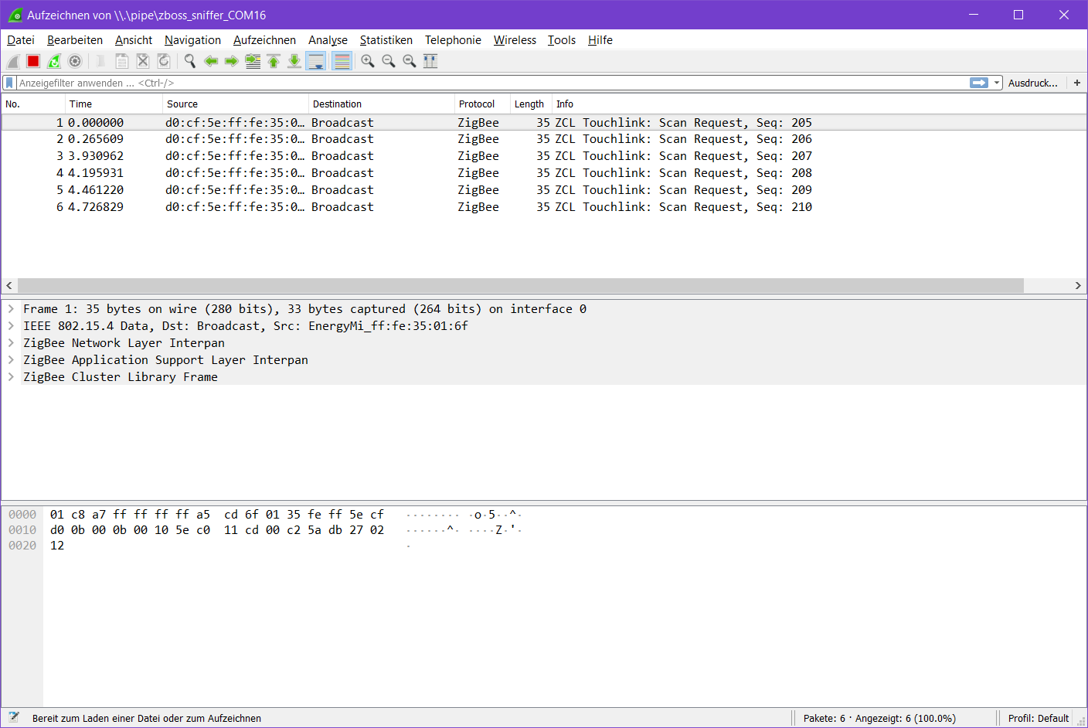Viewport: 1088px width, 728px height.
Task: Click the zoom out magnifier icon
Action: click(x=389, y=61)
